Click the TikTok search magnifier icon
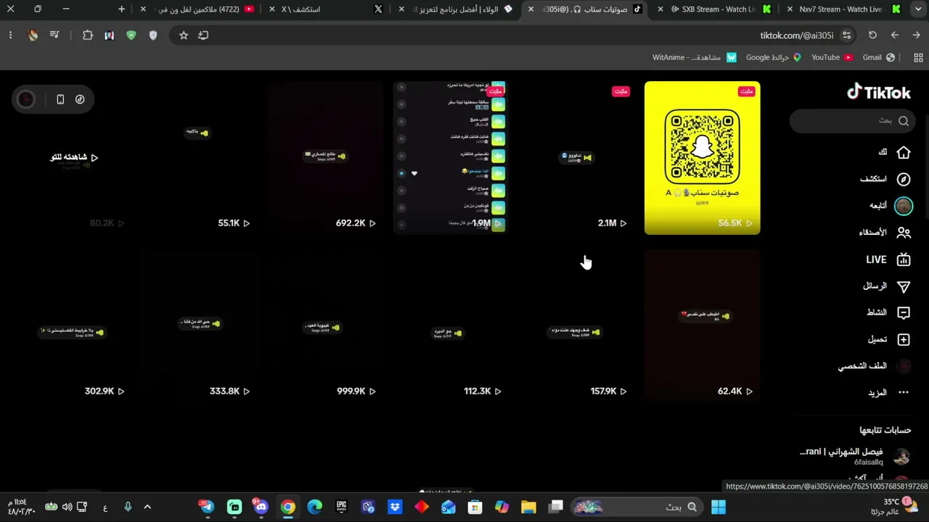Screen dimensions: 929x522 [904, 121]
